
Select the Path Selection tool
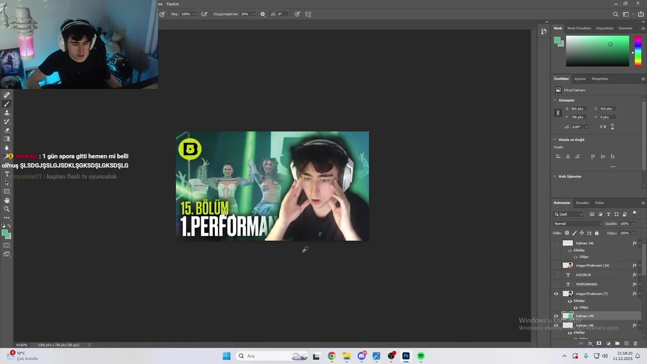pos(7,183)
